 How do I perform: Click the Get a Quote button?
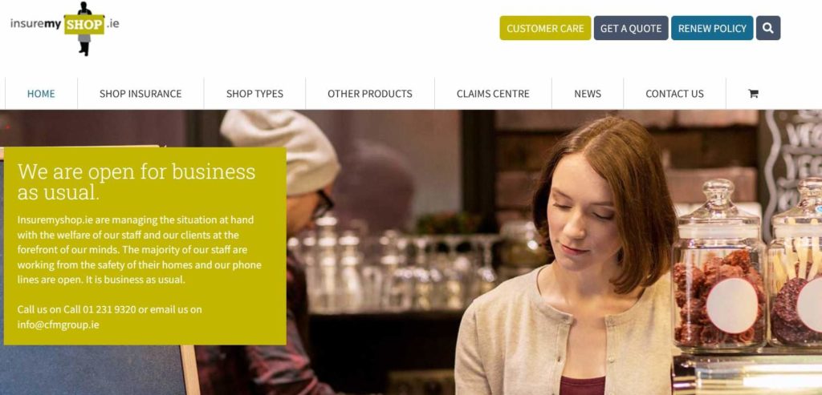(631, 28)
